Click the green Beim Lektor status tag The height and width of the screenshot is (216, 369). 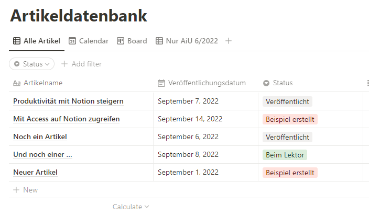coord(285,154)
